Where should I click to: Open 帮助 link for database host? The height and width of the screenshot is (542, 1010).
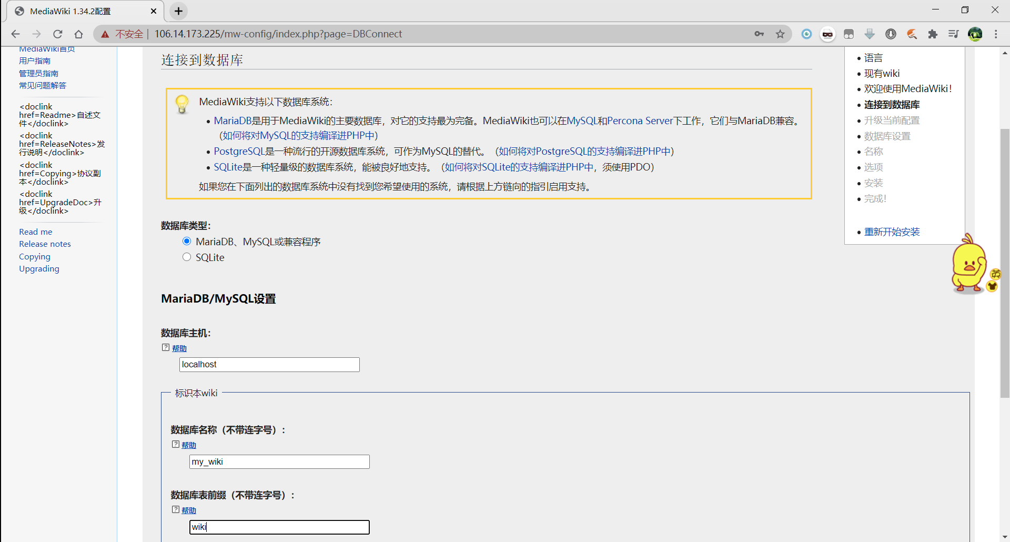pyautogui.click(x=179, y=348)
